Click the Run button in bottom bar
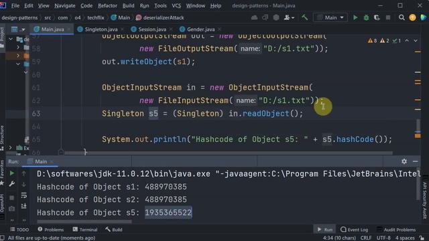 [x=324, y=230]
